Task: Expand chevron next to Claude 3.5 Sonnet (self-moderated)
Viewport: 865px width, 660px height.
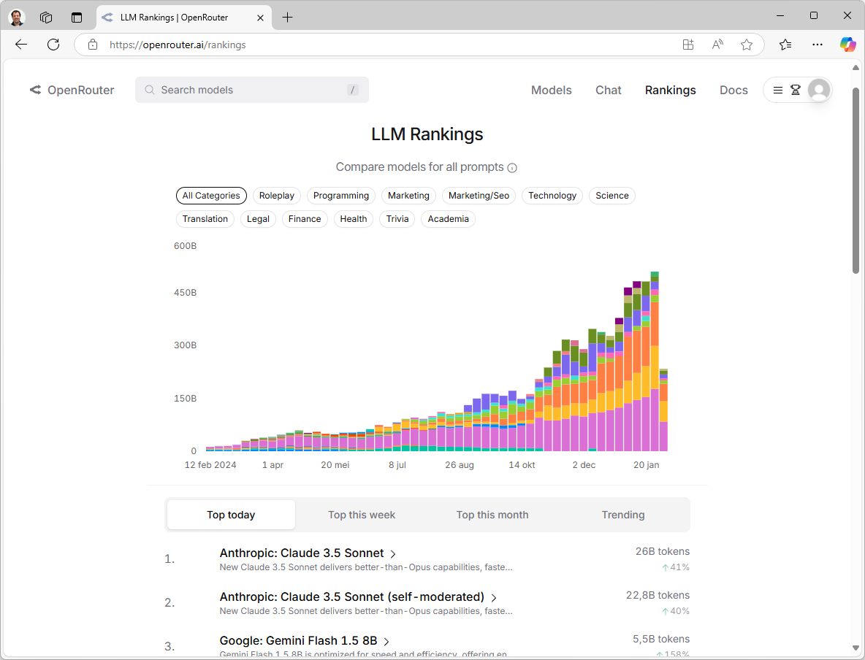Action: tap(494, 598)
